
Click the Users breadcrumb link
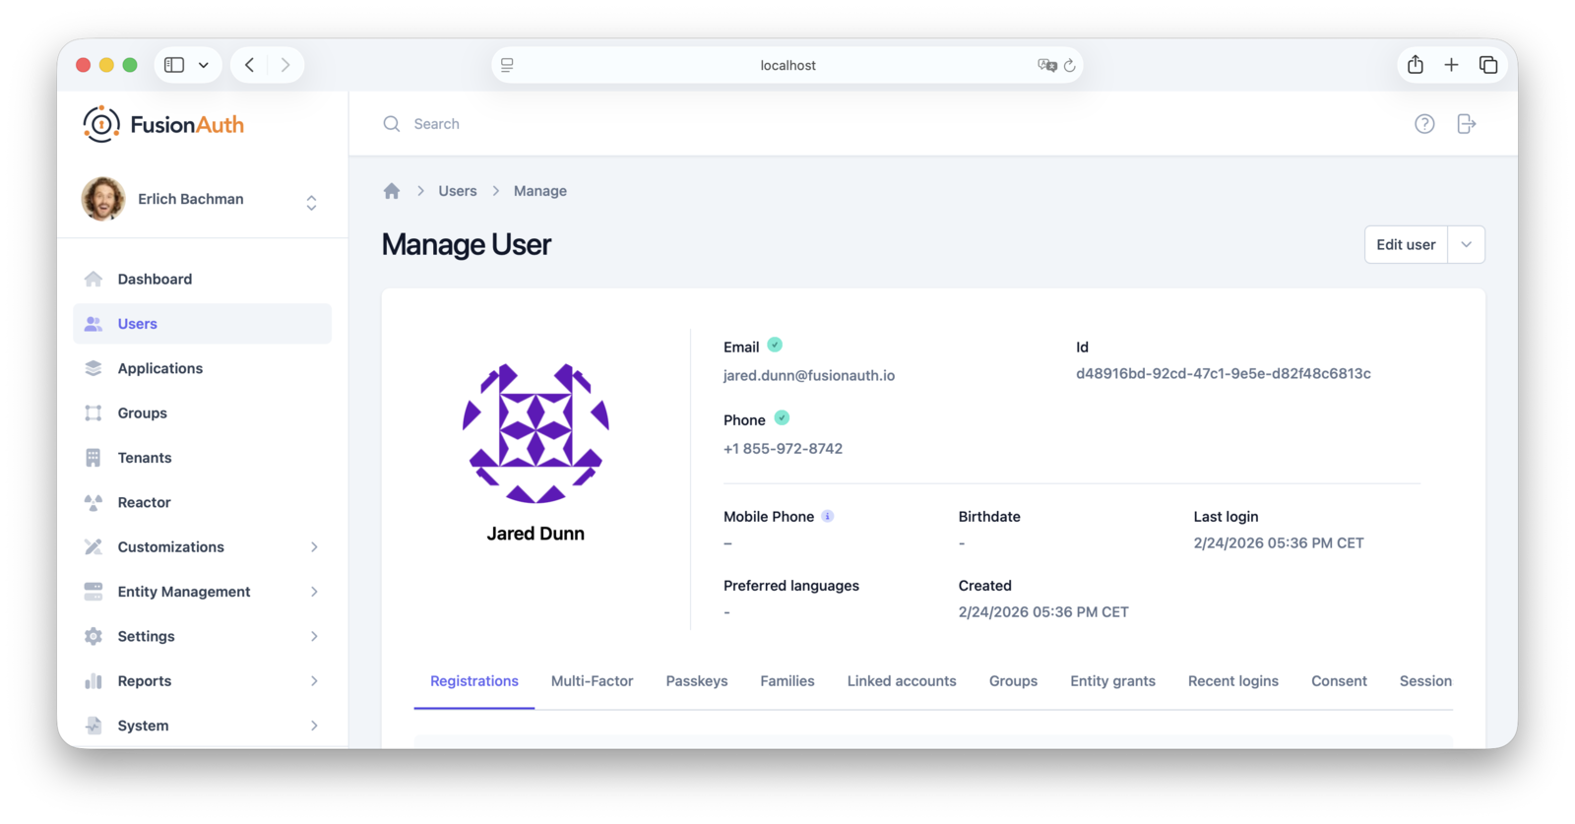click(457, 191)
